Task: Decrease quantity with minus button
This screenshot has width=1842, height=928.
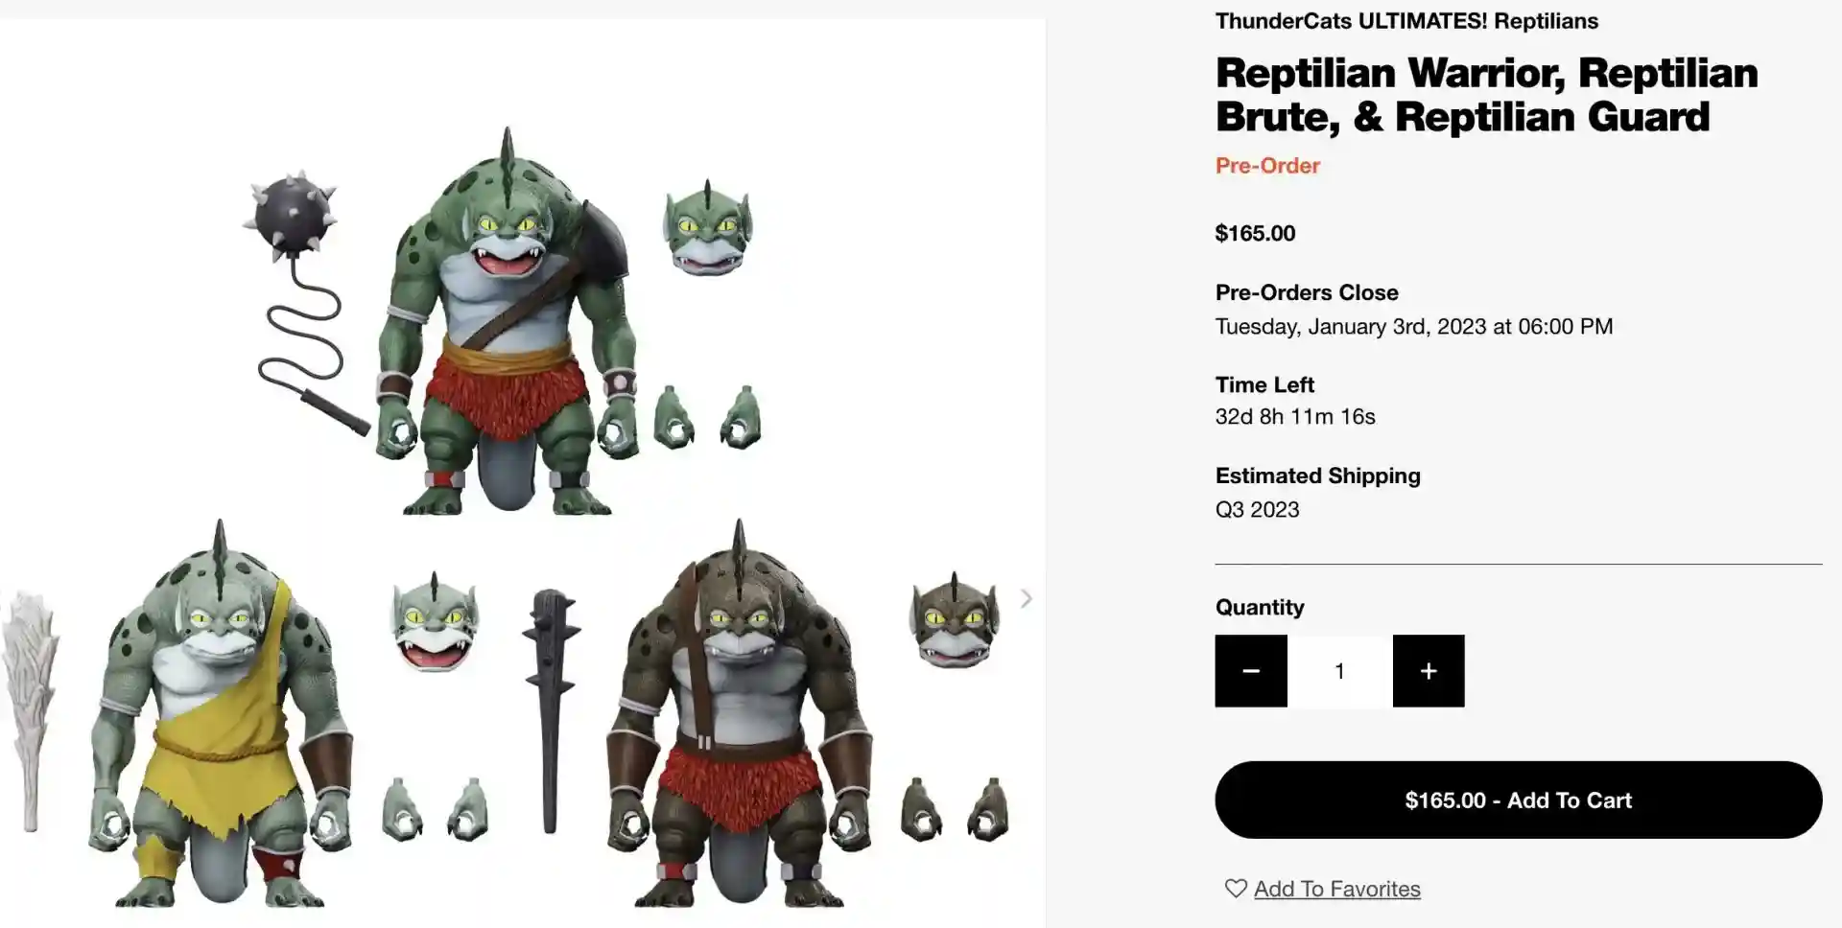Action: (x=1251, y=671)
